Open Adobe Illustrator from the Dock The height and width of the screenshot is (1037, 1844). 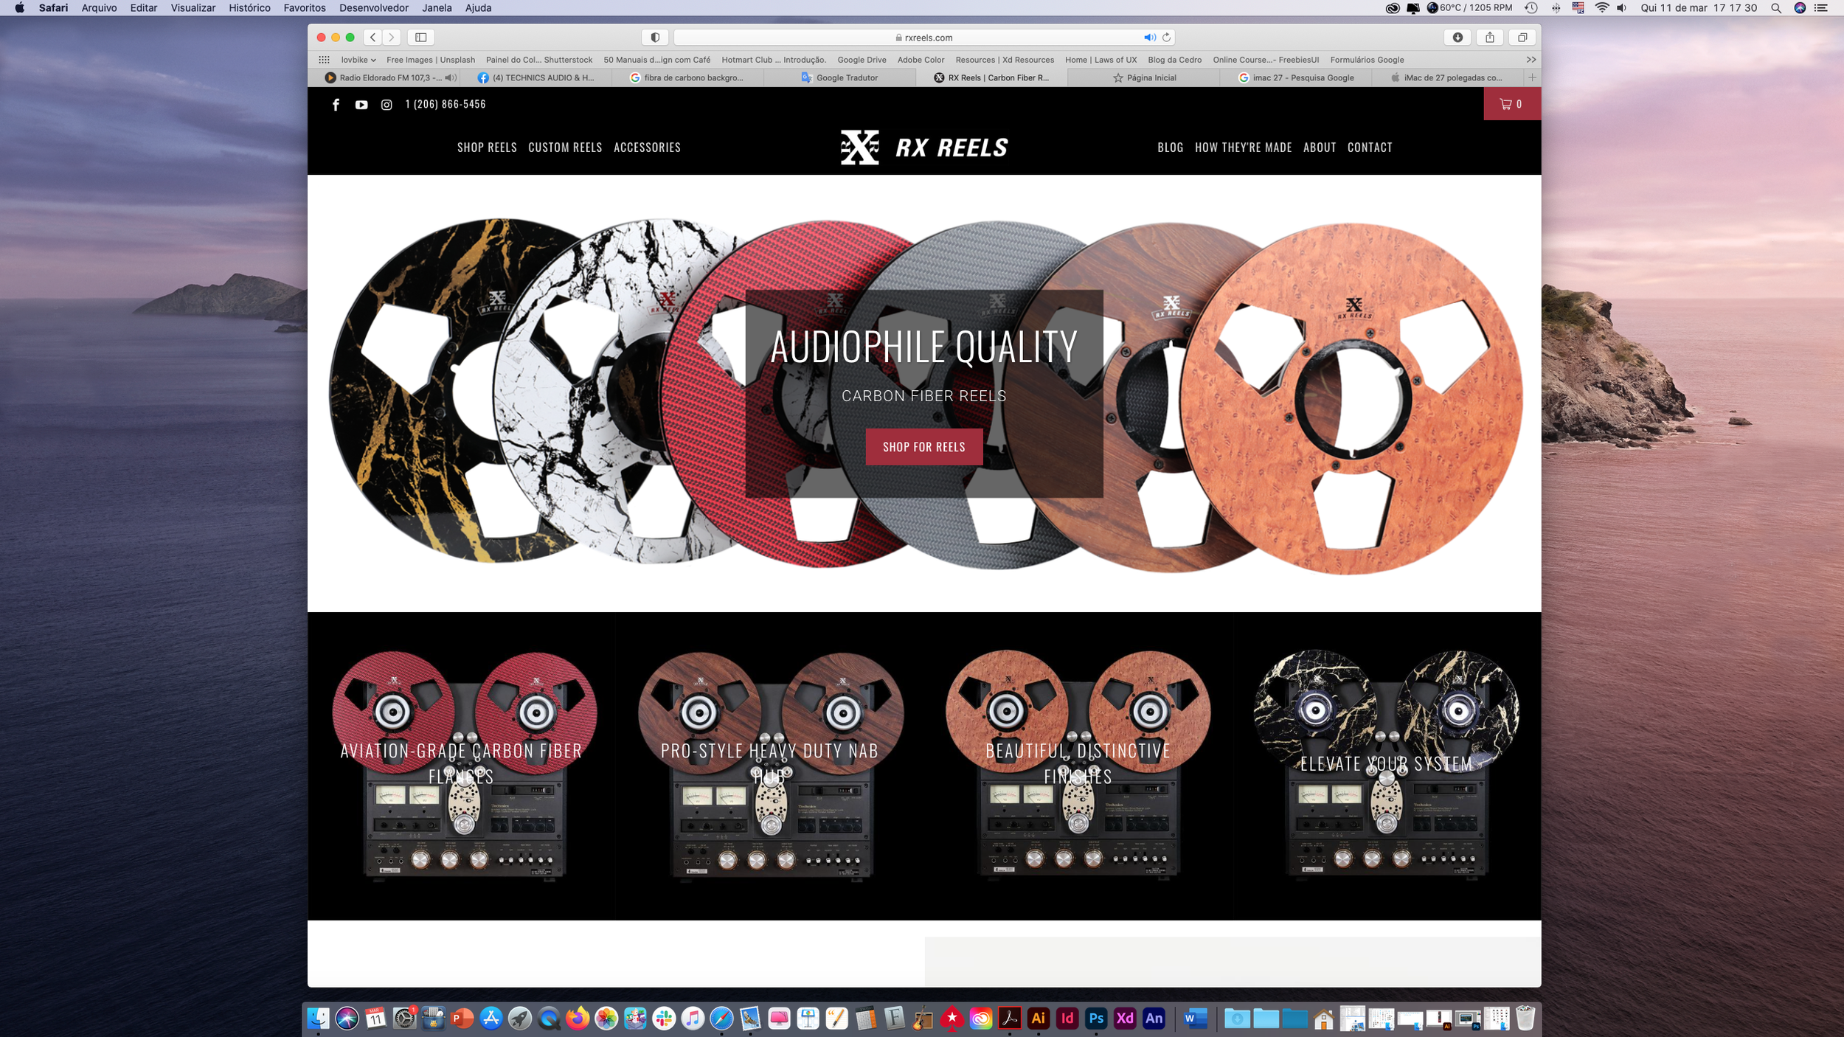coord(1039,1019)
